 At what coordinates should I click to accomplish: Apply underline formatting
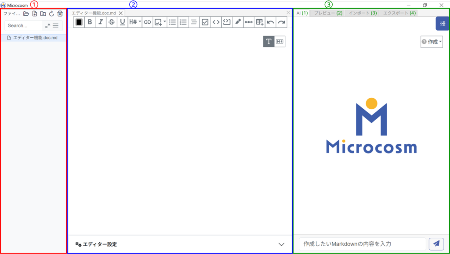tap(123, 22)
